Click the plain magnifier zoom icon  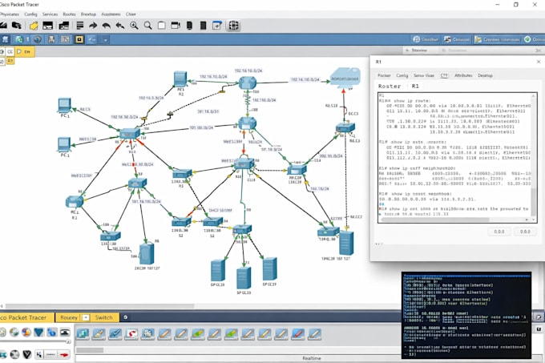click(x=147, y=26)
